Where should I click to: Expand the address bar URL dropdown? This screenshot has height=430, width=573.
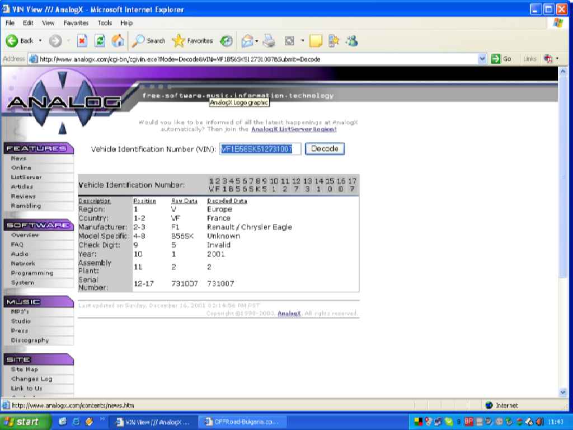[482, 59]
